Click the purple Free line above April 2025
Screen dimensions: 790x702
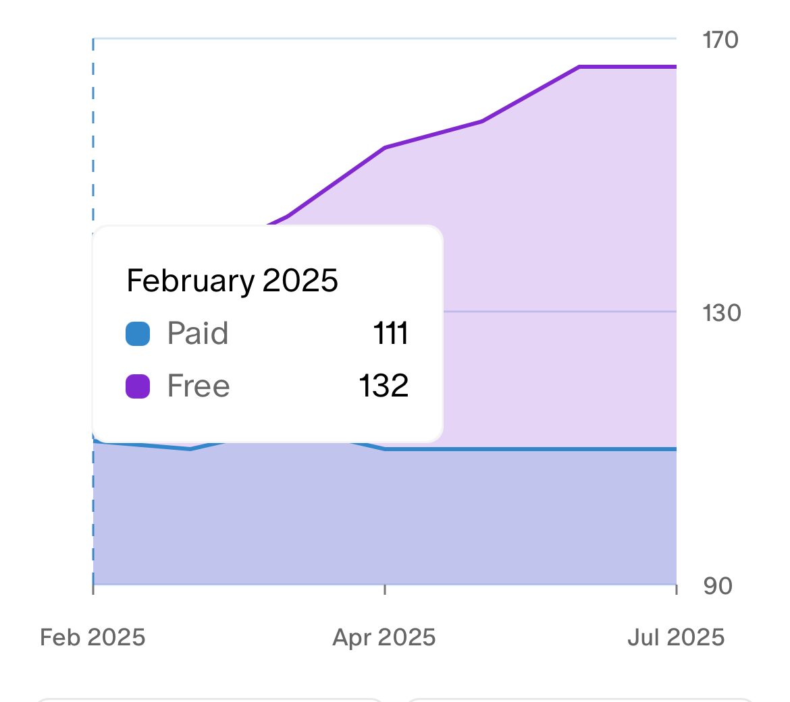385,148
